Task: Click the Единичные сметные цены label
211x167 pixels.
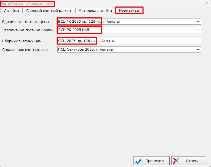Action: click(25, 22)
